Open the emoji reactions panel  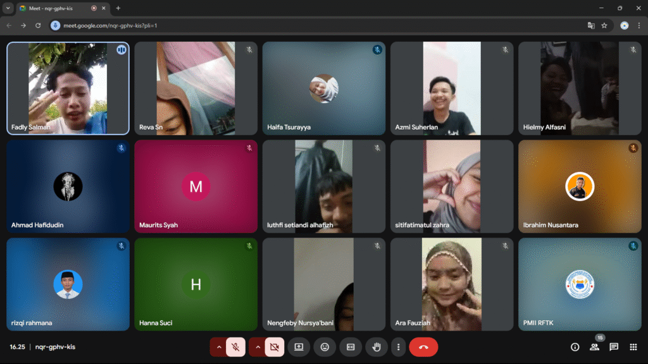click(x=325, y=347)
